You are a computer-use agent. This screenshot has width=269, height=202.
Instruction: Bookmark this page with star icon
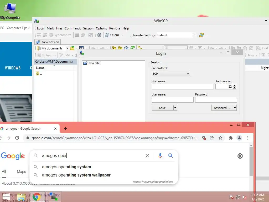pos(220,138)
